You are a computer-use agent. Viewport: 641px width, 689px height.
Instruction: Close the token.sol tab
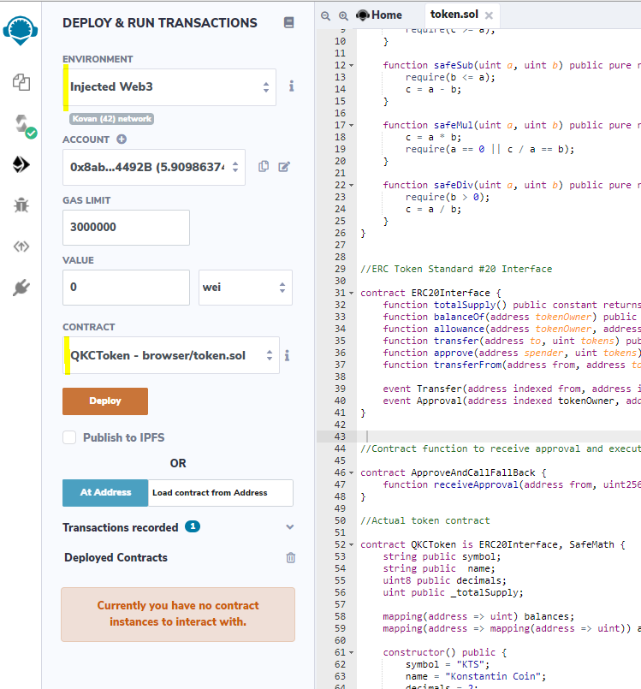point(489,15)
